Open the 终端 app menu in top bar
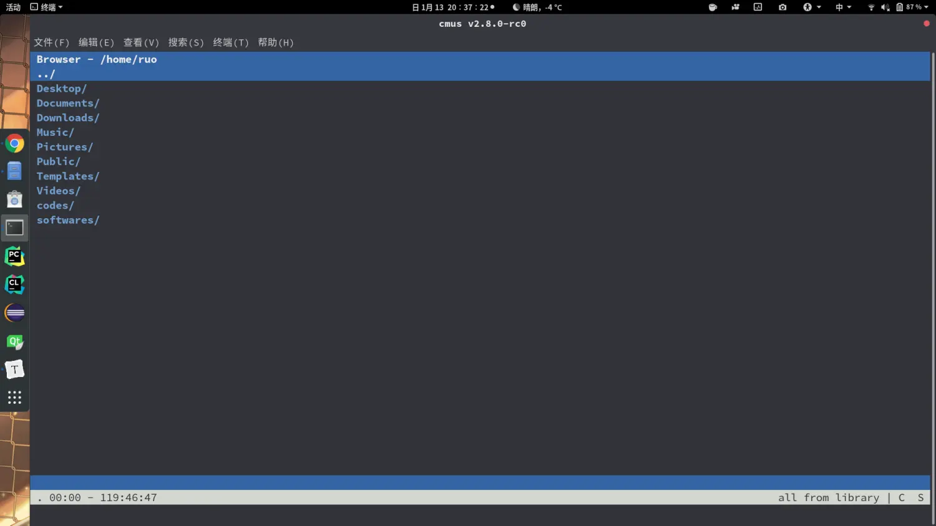 pos(47,7)
